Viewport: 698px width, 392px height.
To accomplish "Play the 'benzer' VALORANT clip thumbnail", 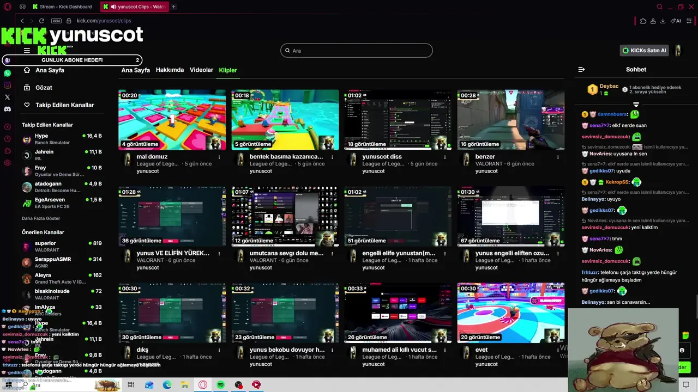I will tap(510, 120).
